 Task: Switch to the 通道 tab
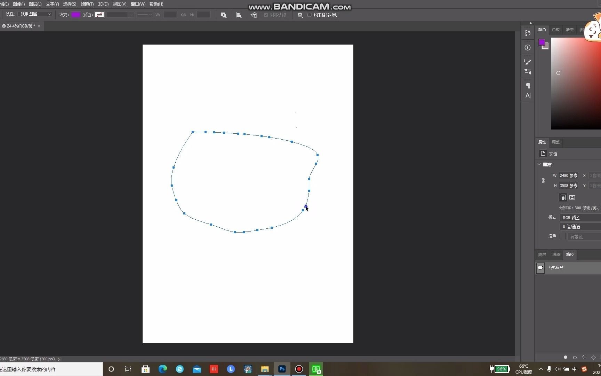[556, 254]
